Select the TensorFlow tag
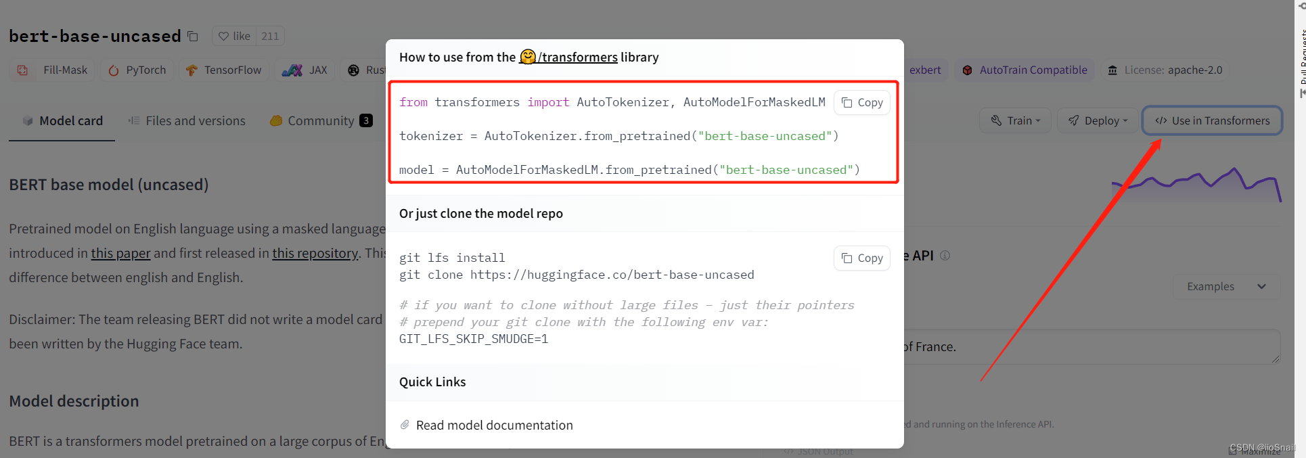Viewport: 1306px width, 458px height. 224,70
